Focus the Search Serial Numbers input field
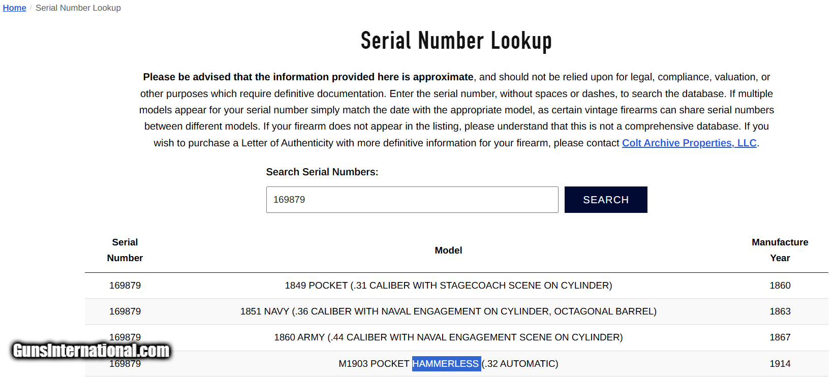Viewport: 835px width, 377px height. (x=412, y=200)
